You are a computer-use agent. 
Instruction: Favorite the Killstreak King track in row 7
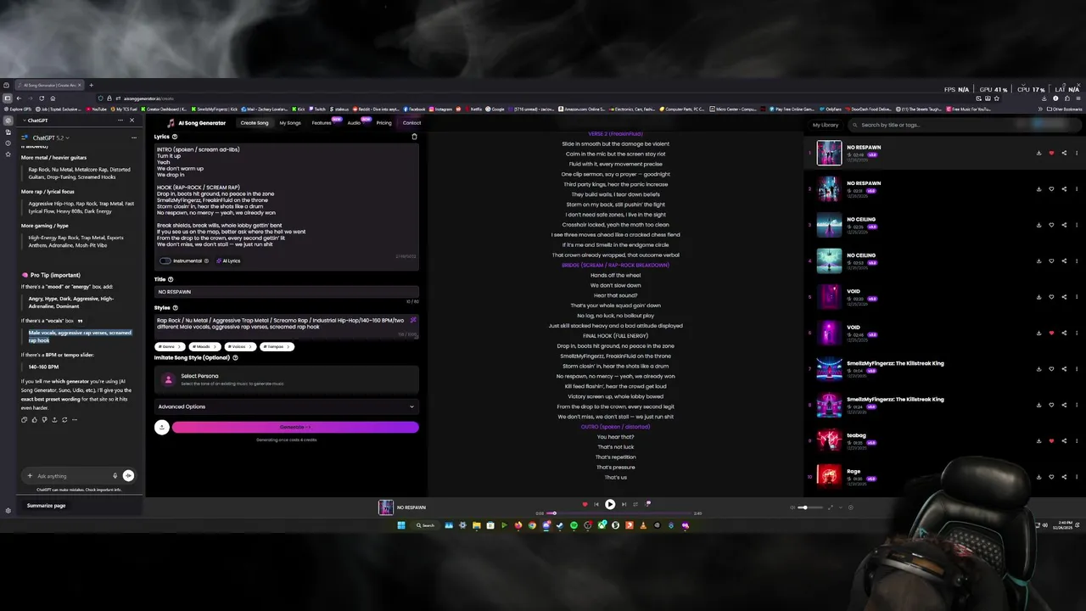(1051, 369)
